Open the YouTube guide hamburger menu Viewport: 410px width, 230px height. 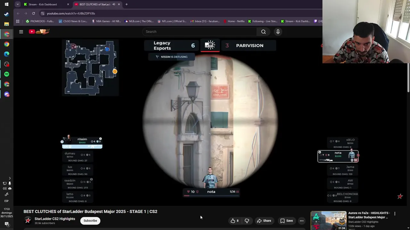point(21,32)
